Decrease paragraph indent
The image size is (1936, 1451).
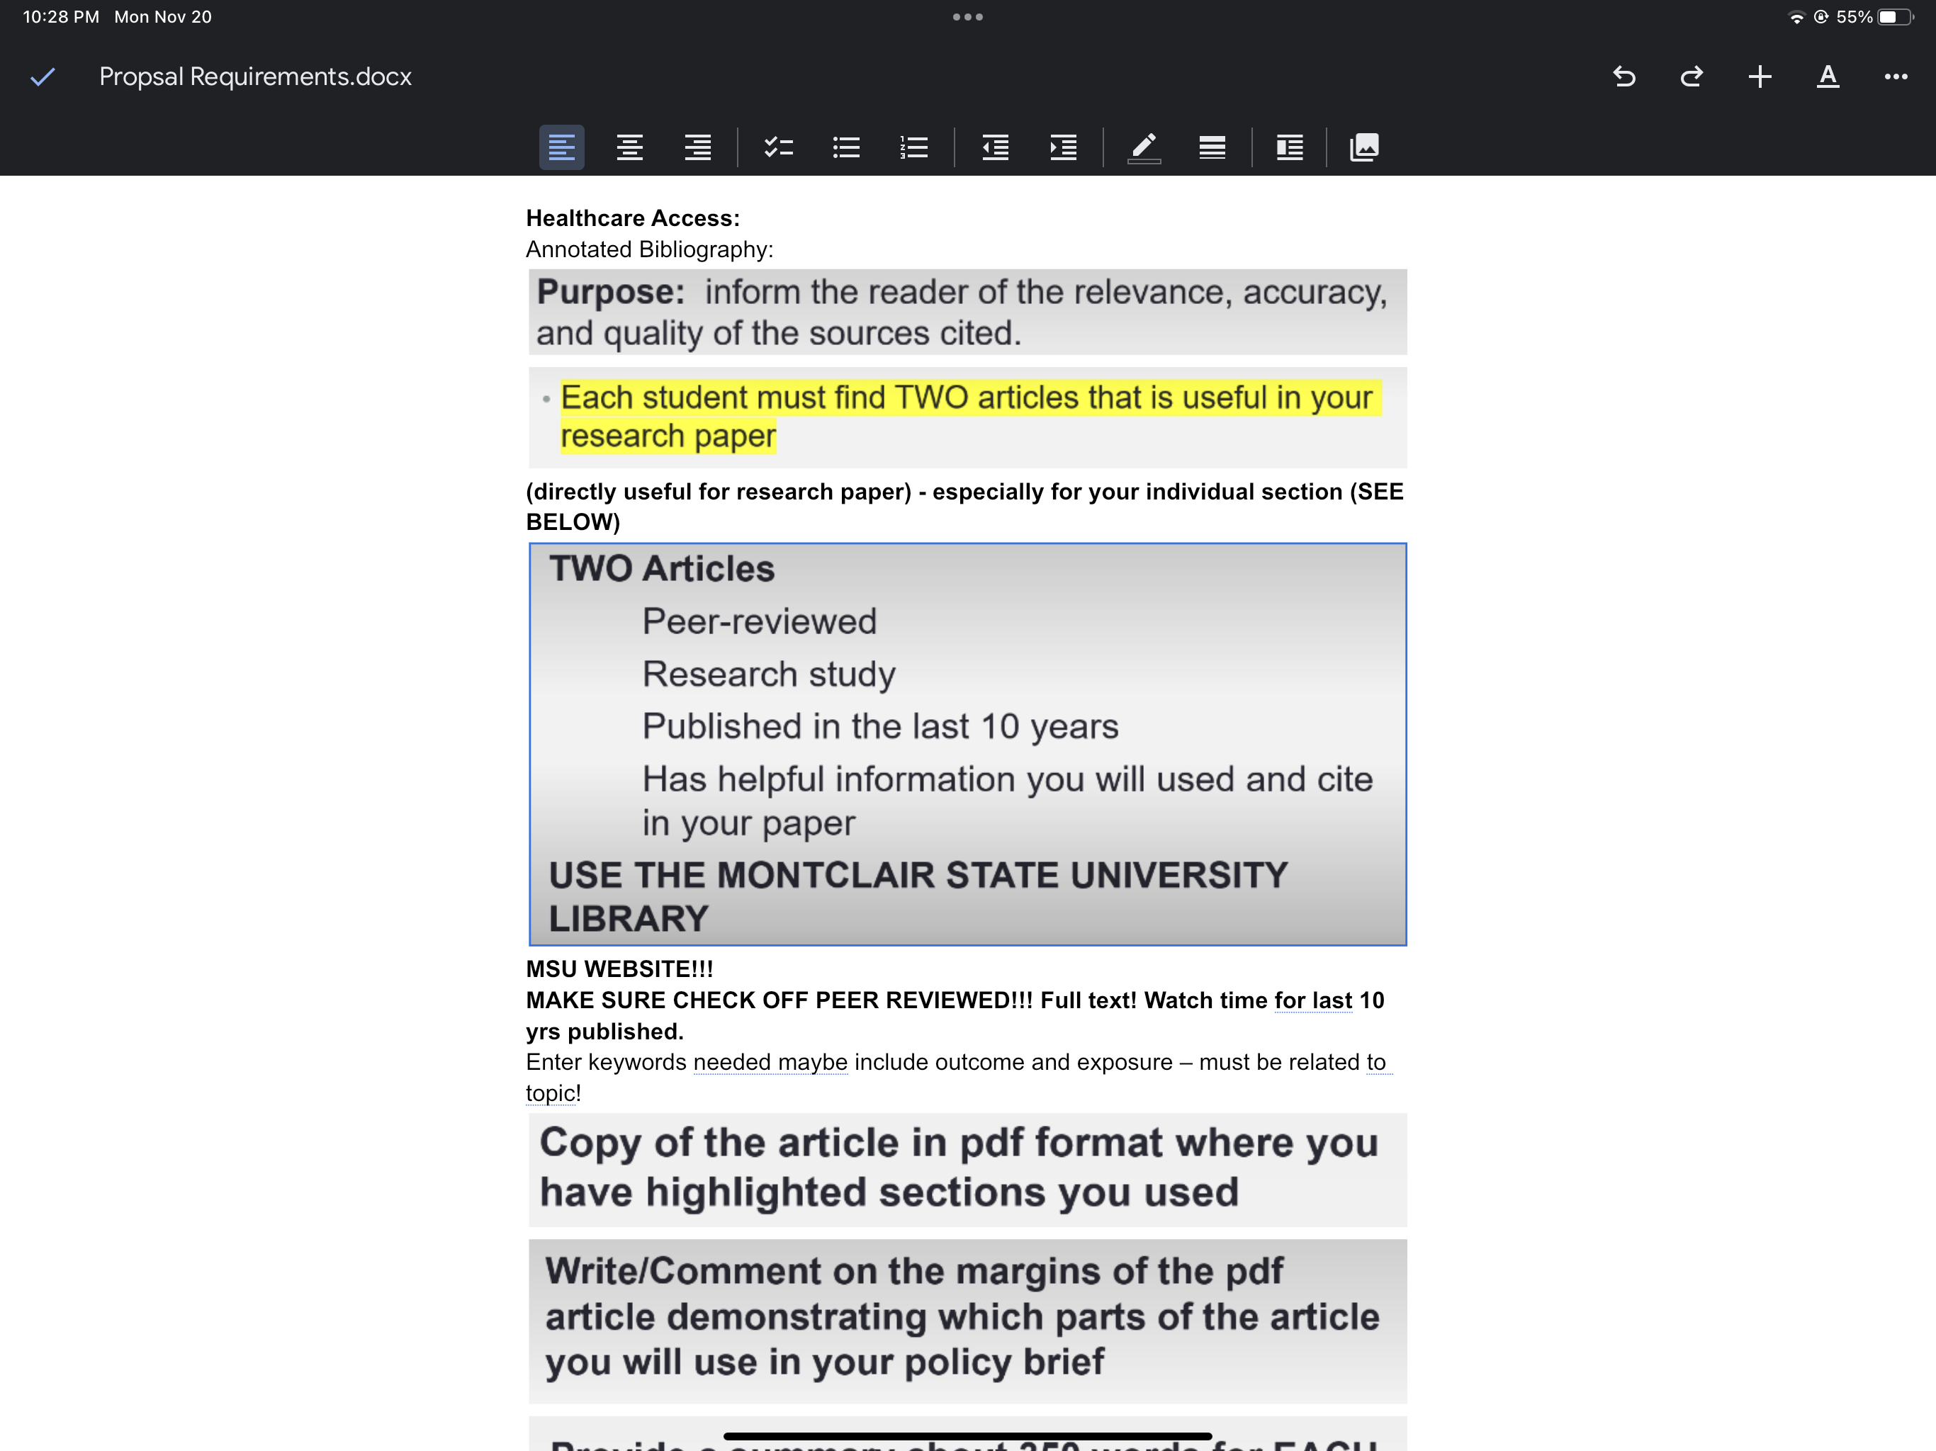pyautogui.click(x=995, y=147)
